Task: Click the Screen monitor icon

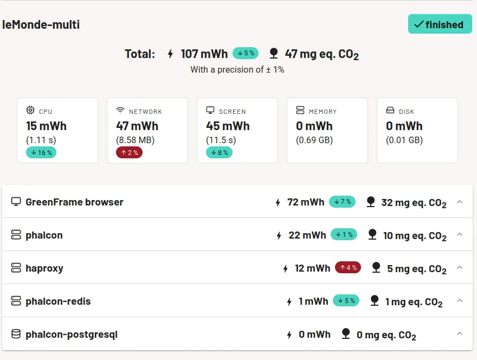Action: click(x=210, y=111)
